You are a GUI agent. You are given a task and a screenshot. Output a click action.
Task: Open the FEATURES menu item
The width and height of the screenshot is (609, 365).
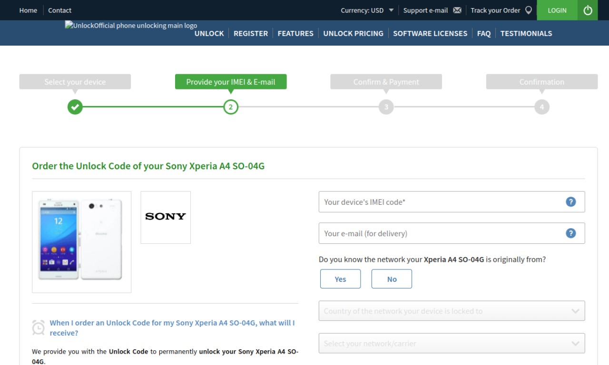point(295,33)
